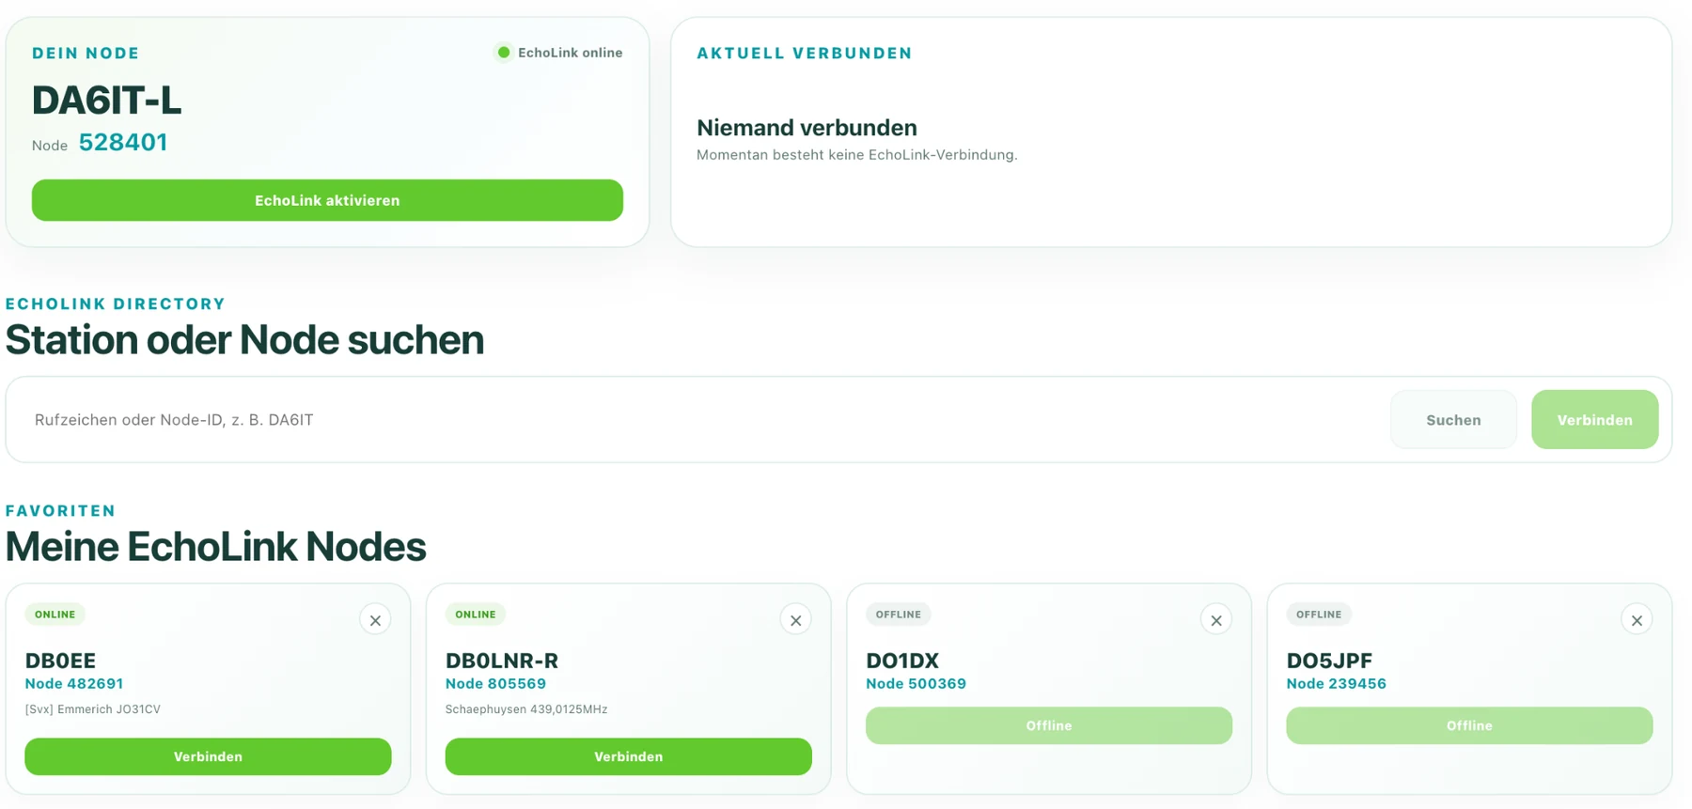Remove DO5JPF favorite with its X icon

pyautogui.click(x=1637, y=620)
